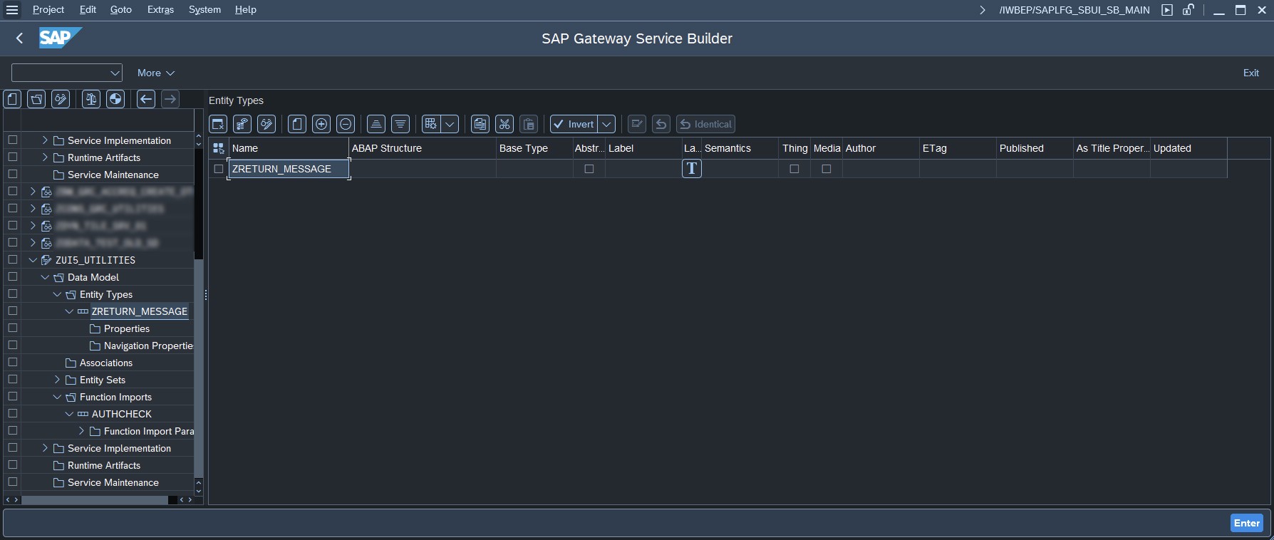Viewport: 1274px width, 540px height.
Task: Click the lock icon in the title bar
Action: tap(1188, 10)
